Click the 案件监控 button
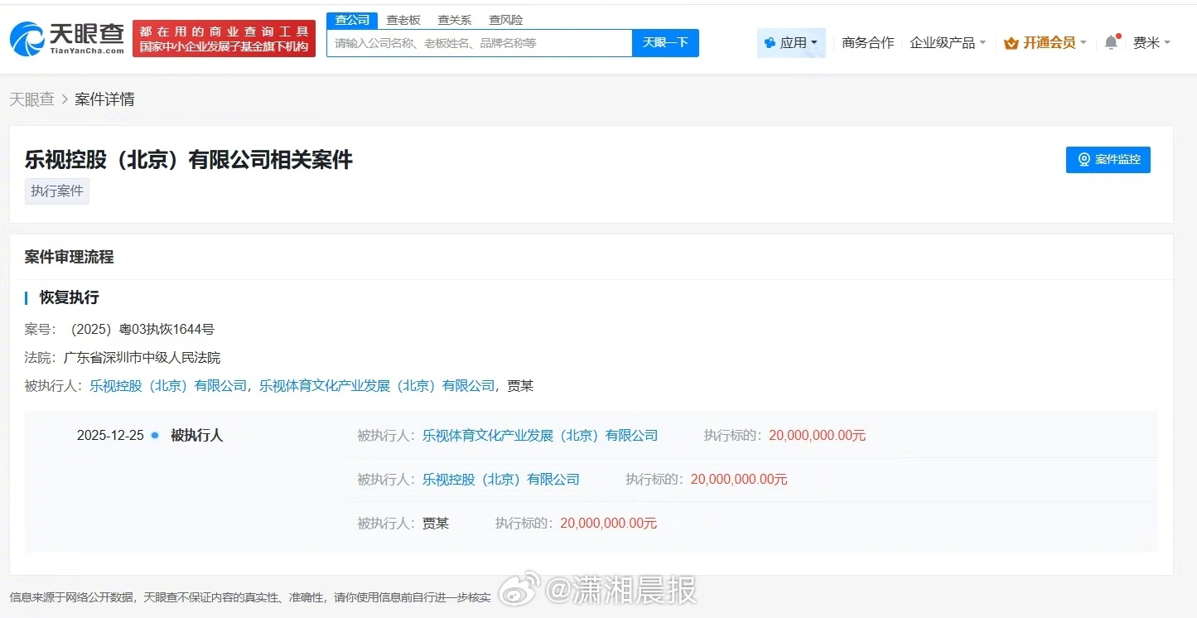The width and height of the screenshot is (1197, 618). click(x=1108, y=160)
